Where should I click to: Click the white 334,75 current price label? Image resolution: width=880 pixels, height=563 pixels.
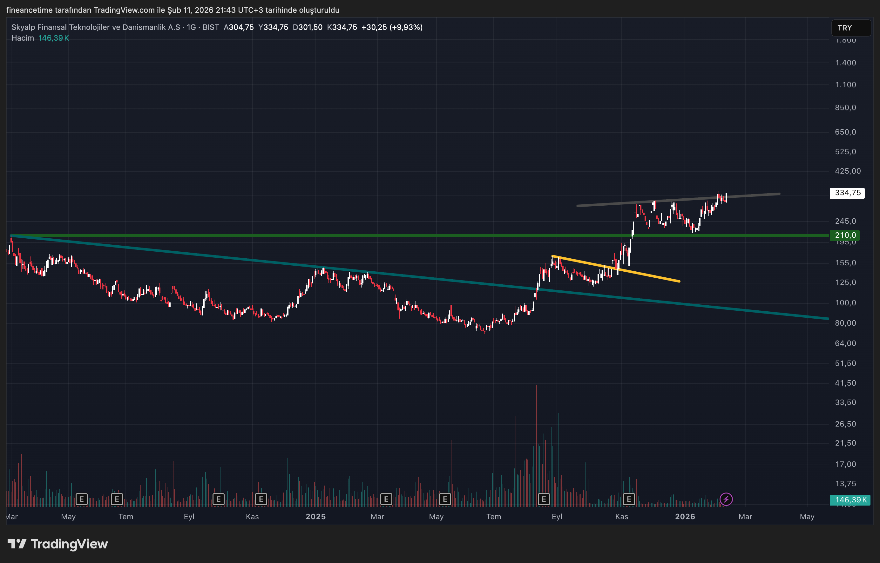tap(847, 193)
